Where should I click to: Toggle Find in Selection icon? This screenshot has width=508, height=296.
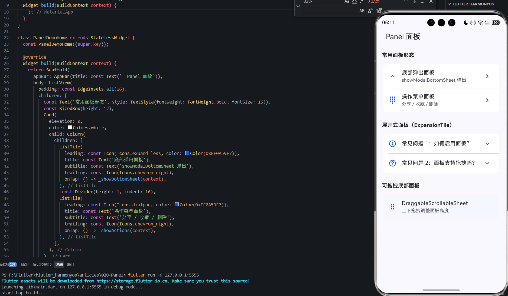(x=423, y=2)
